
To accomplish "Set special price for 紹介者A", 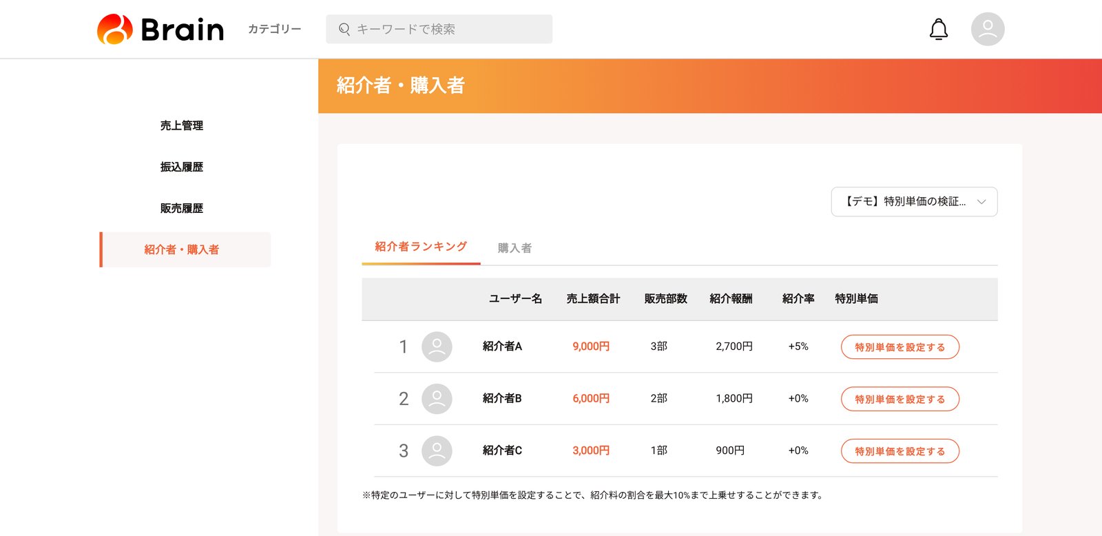I will point(900,347).
